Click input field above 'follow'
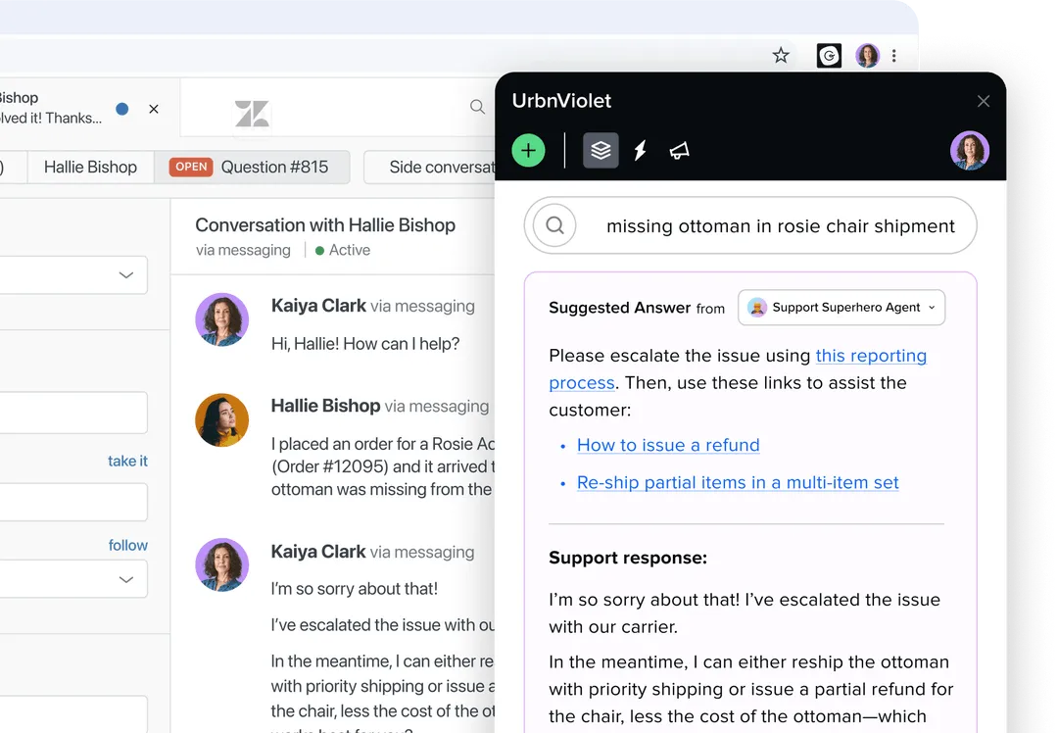The width and height of the screenshot is (1058, 733). tap(73, 502)
